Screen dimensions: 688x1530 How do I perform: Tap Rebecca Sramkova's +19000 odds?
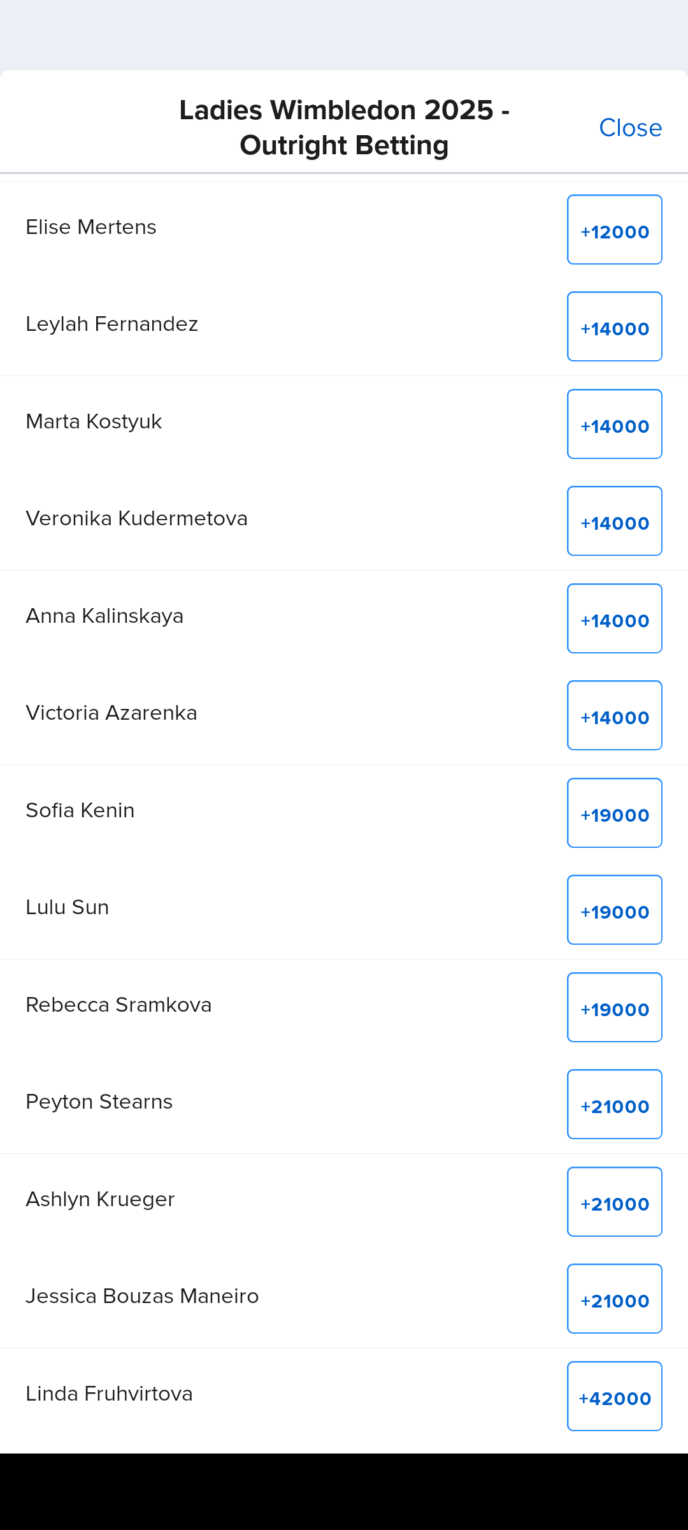coord(614,1008)
